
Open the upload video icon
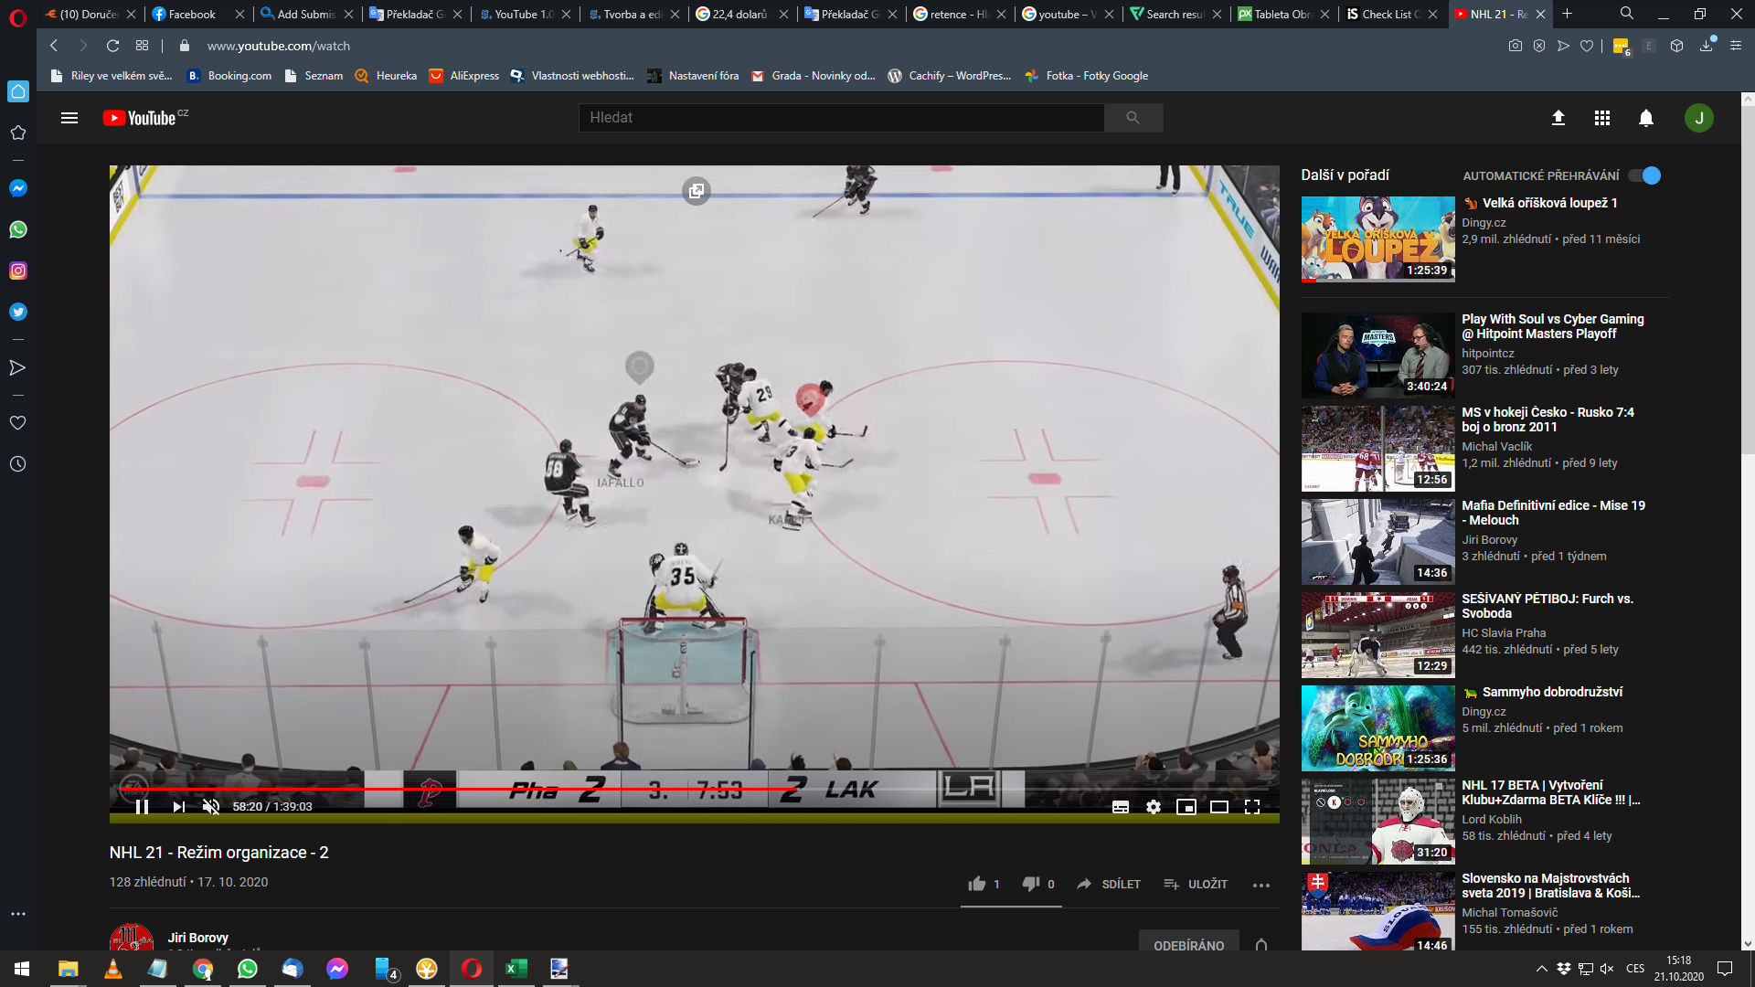1558,118
